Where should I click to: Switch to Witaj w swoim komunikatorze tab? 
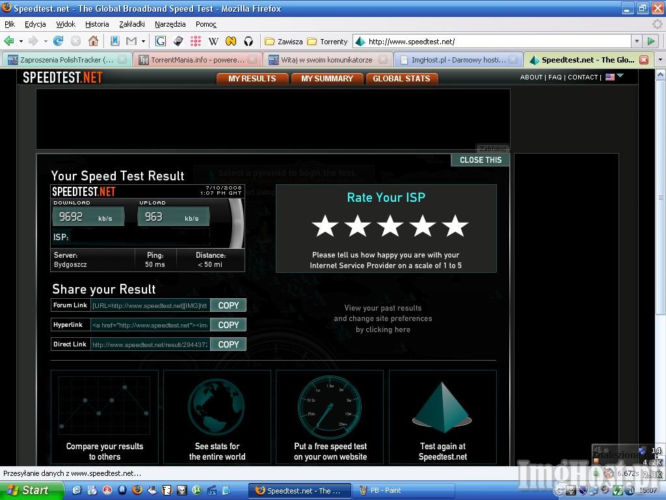pyautogui.click(x=328, y=59)
